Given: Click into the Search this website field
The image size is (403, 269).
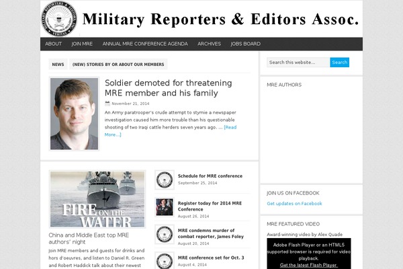Looking at the screenshot, I should point(298,63).
